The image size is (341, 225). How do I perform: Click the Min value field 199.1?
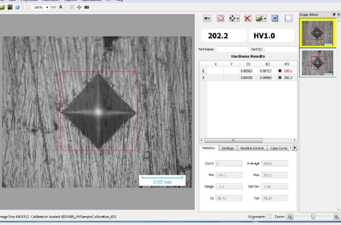click(x=229, y=175)
